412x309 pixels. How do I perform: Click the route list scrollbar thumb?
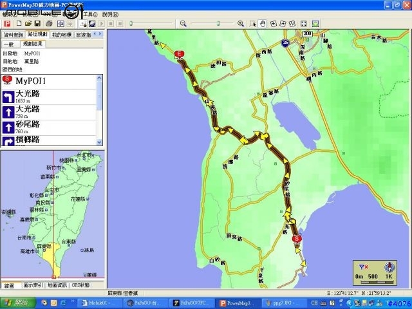(99, 95)
